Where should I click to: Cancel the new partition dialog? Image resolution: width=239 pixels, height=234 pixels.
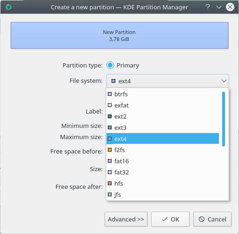pyautogui.click(x=212, y=219)
